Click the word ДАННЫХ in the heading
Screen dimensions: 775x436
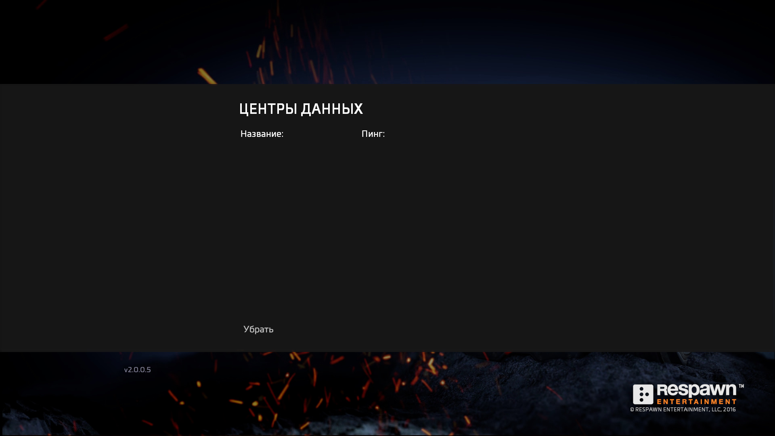click(332, 109)
